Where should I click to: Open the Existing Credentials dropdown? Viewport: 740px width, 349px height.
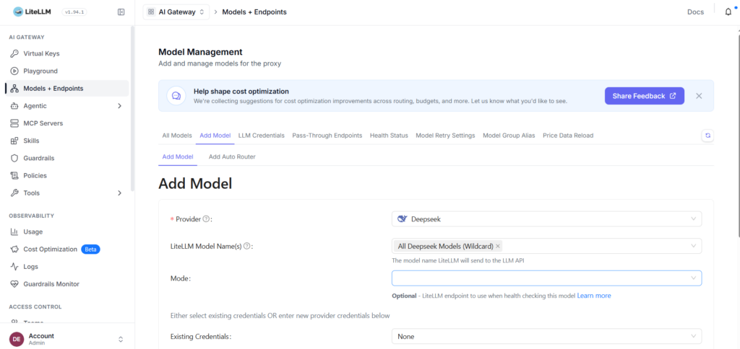(546, 336)
